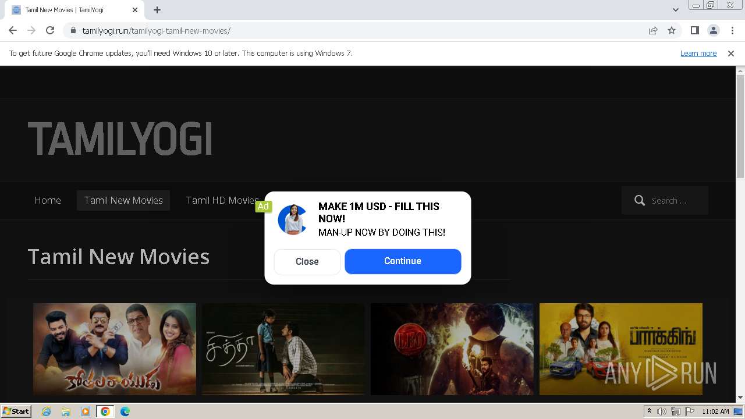Viewport: 745px width, 419px height.
Task: Open the Home menu item
Action: click(x=48, y=200)
